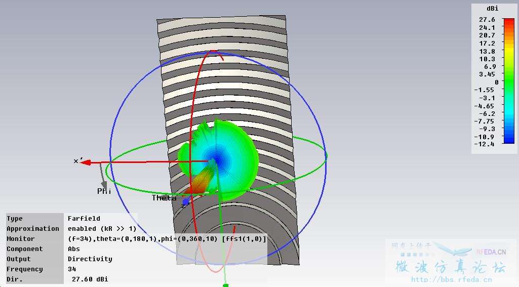Click the rainbow color scale bar
519x287 pixels.
coord(509,81)
